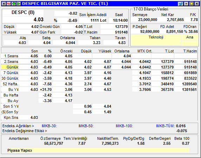Image resolution: width=201 pixels, height=158 pixels.
Task: Click the IMKB-TÜM: index label
Action: point(165,126)
